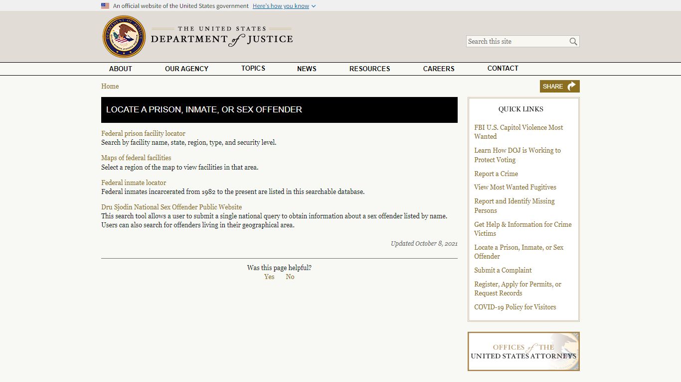Open Learn How DOJ Protects Voting link

517,155
